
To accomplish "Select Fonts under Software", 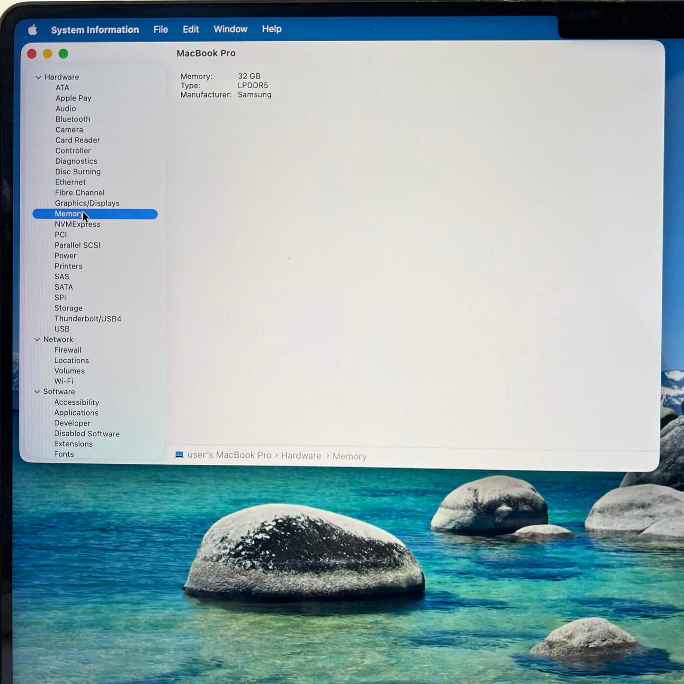I will [x=64, y=454].
